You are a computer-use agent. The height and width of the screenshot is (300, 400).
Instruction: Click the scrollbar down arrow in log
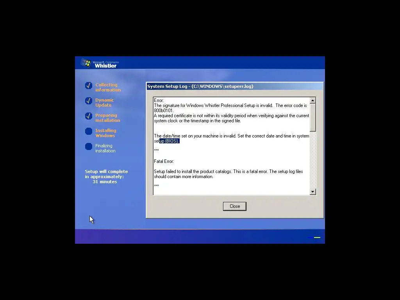click(312, 191)
